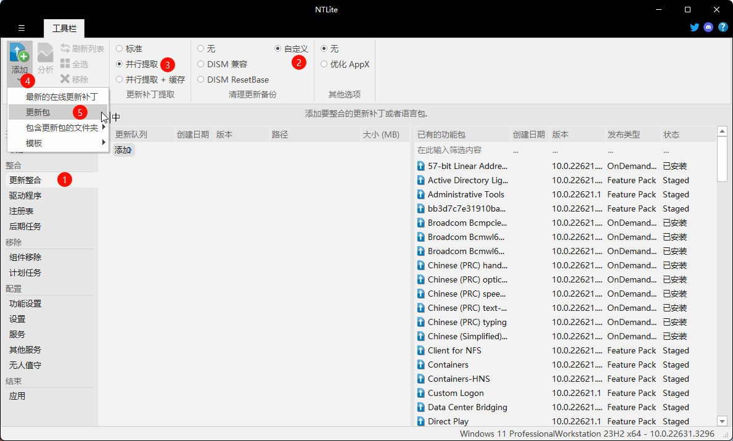Sort by 大小 (MB) column header

(x=384, y=134)
